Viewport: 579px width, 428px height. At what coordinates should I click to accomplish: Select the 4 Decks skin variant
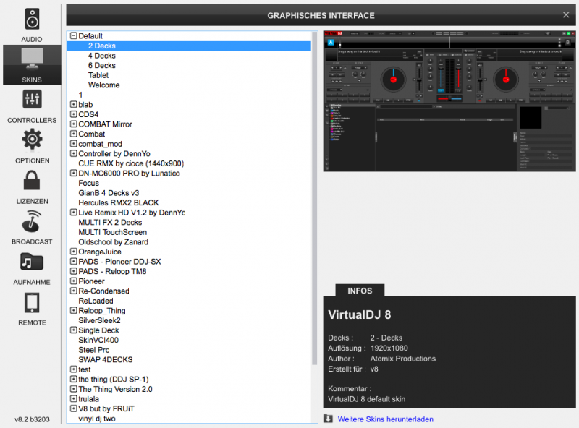point(101,56)
